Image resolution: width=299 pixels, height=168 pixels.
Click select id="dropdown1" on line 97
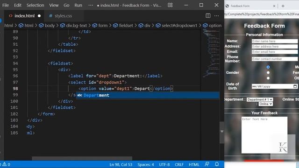click(98, 82)
